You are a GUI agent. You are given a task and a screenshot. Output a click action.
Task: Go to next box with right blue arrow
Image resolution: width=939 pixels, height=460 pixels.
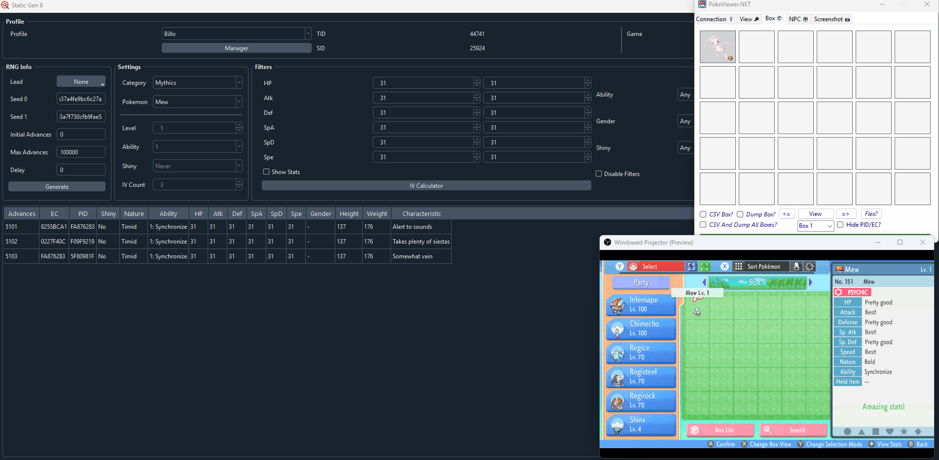810,283
